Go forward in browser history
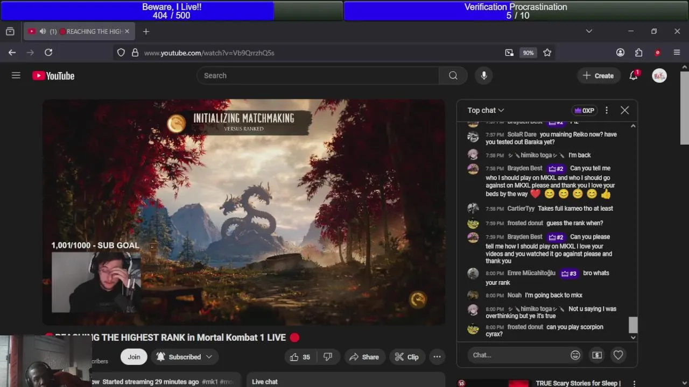The image size is (689, 387). 30,53
